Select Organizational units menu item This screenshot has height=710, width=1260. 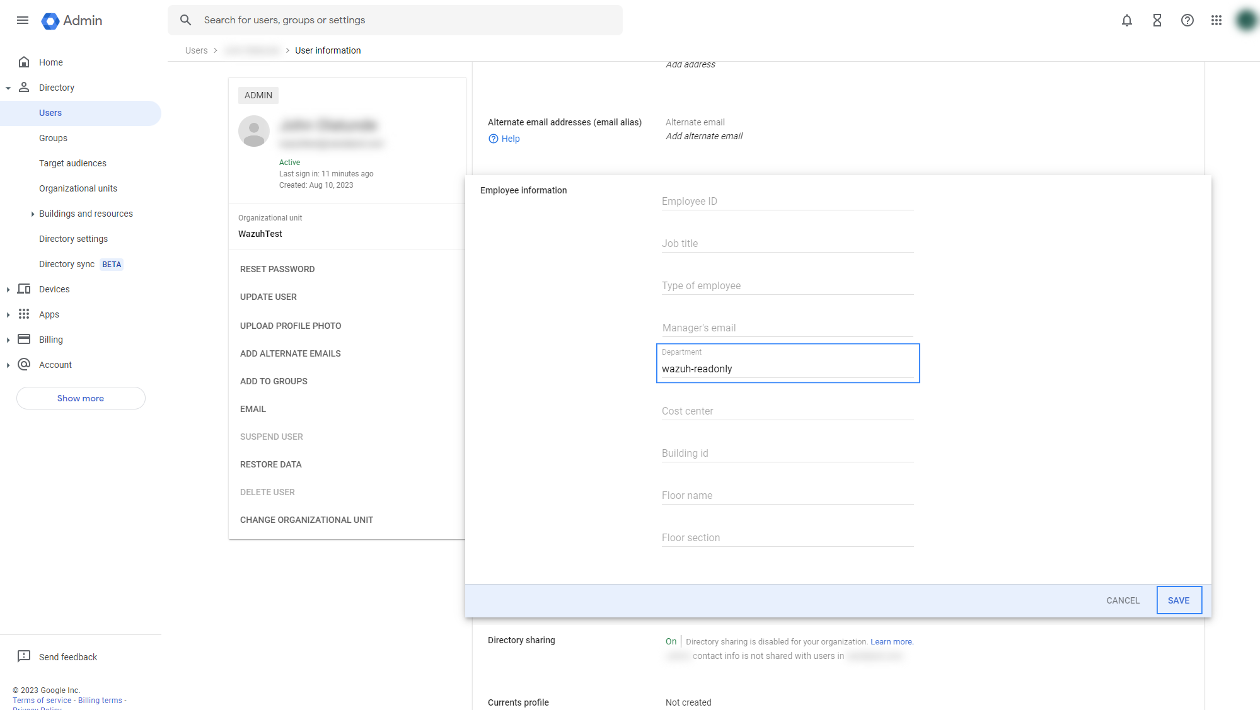tap(78, 188)
